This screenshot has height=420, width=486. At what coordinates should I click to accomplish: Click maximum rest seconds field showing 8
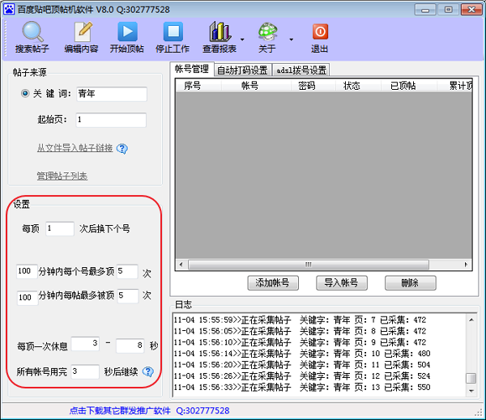(x=130, y=346)
